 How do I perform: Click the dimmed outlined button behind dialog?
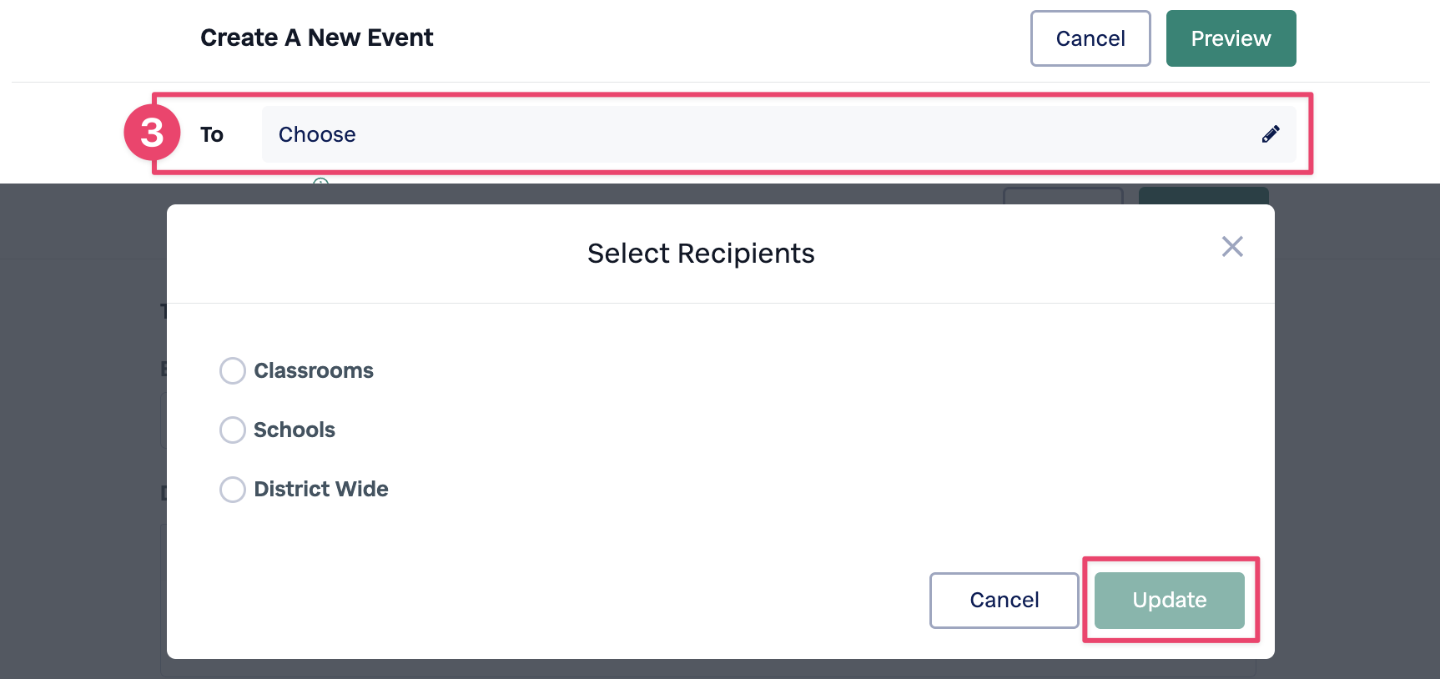[1063, 195]
